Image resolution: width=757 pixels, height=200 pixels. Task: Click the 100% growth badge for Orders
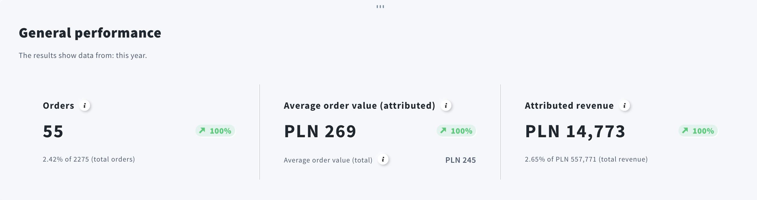(x=215, y=131)
